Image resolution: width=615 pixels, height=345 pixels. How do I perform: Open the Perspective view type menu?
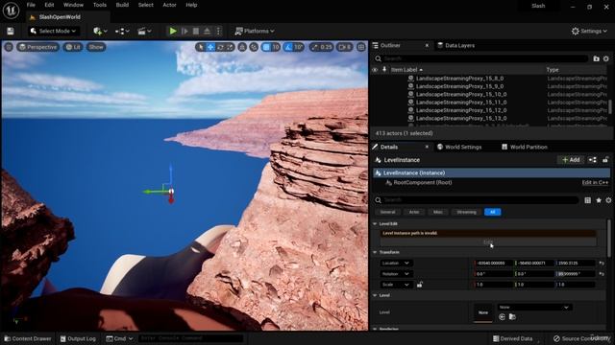coord(37,47)
